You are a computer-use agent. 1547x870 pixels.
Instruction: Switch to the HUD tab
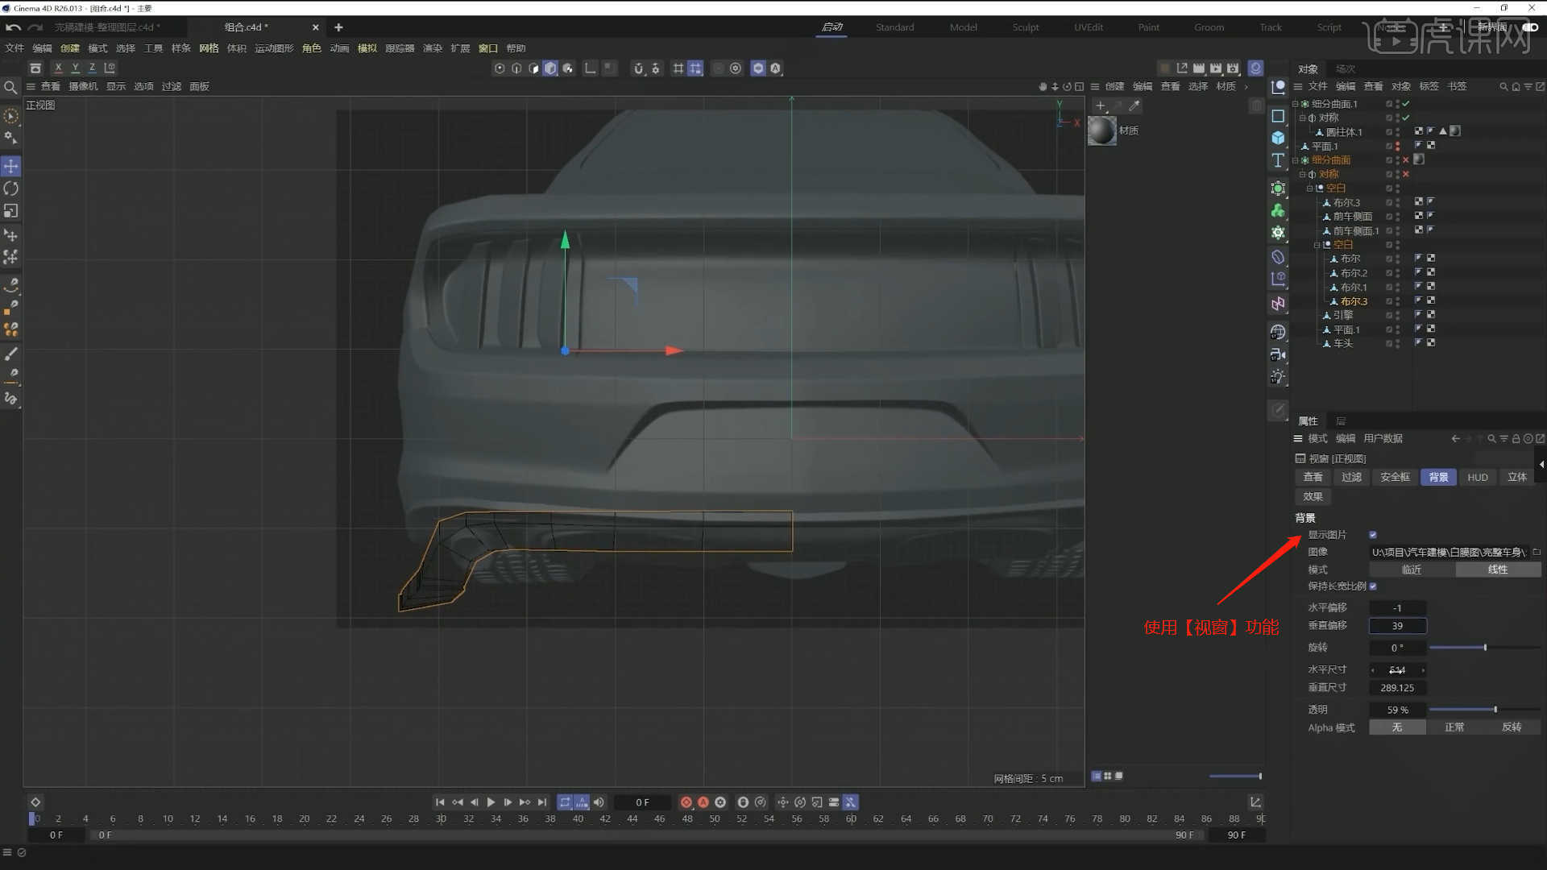(1478, 477)
